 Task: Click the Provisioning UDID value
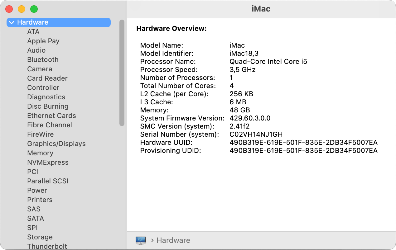[304, 151]
